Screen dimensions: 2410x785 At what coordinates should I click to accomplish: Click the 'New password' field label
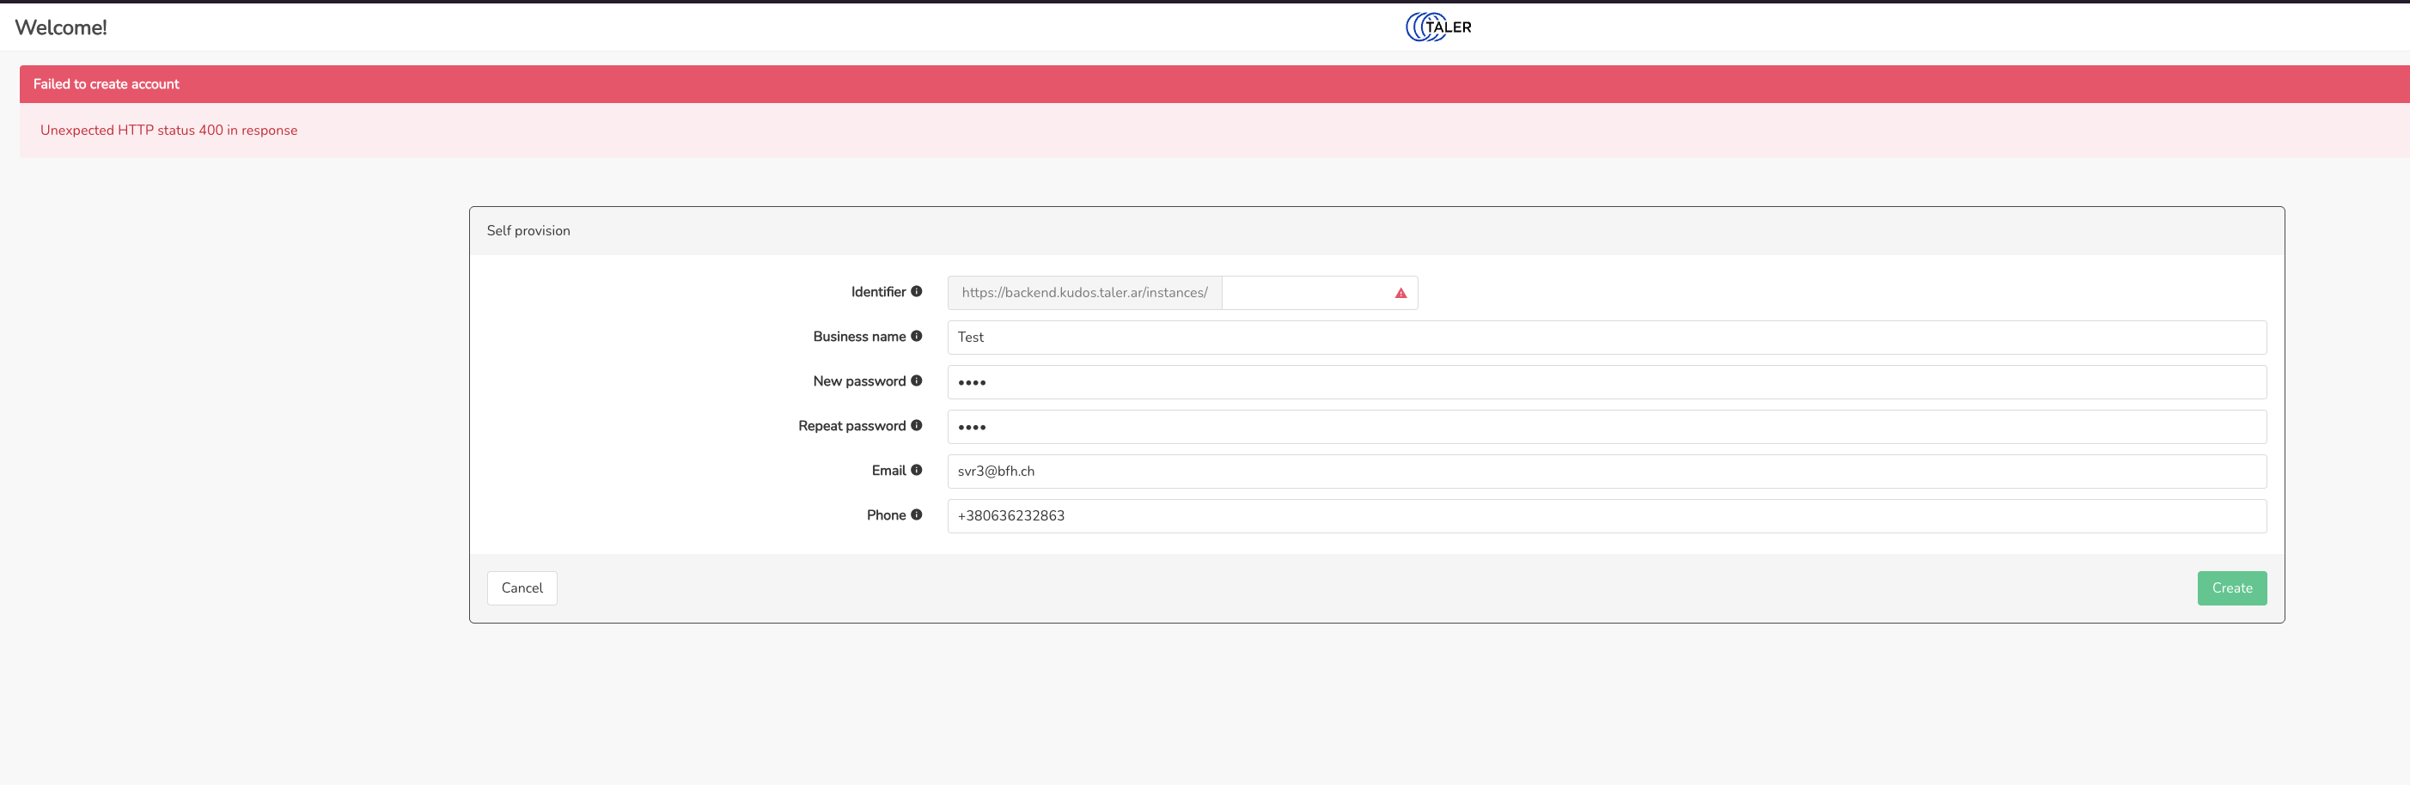click(859, 380)
